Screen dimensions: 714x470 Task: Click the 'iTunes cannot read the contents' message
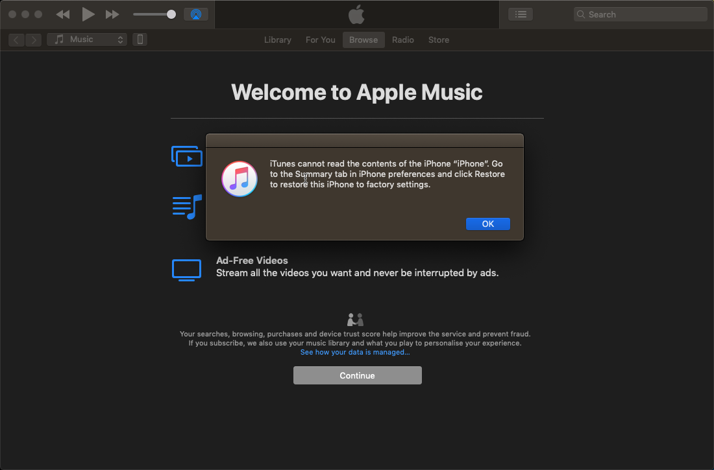point(388,174)
